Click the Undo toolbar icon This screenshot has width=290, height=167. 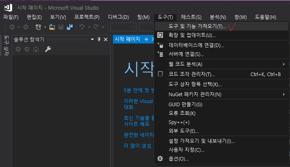tap(82, 27)
